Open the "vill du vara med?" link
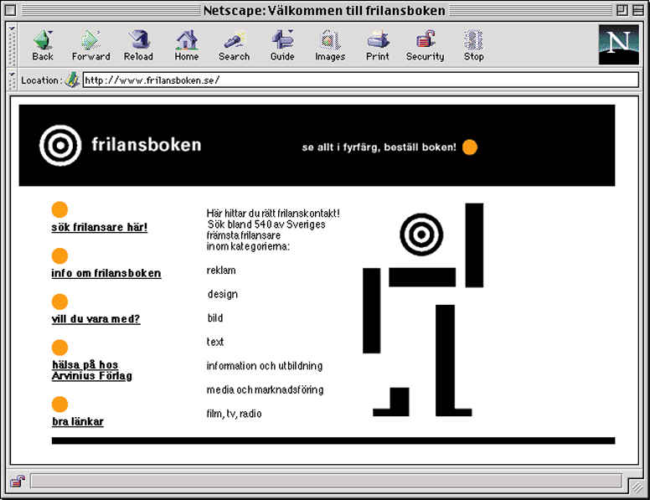Image resolution: width=650 pixels, height=500 pixels. coord(95,319)
